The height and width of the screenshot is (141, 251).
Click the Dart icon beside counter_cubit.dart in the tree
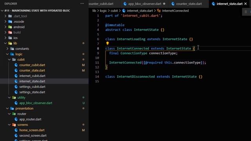tap(16, 65)
